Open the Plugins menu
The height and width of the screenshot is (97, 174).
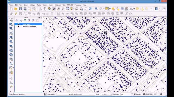(x=39, y=5)
